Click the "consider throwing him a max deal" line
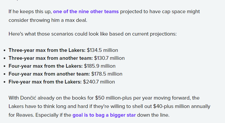The image size is (225, 123). click(48, 20)
